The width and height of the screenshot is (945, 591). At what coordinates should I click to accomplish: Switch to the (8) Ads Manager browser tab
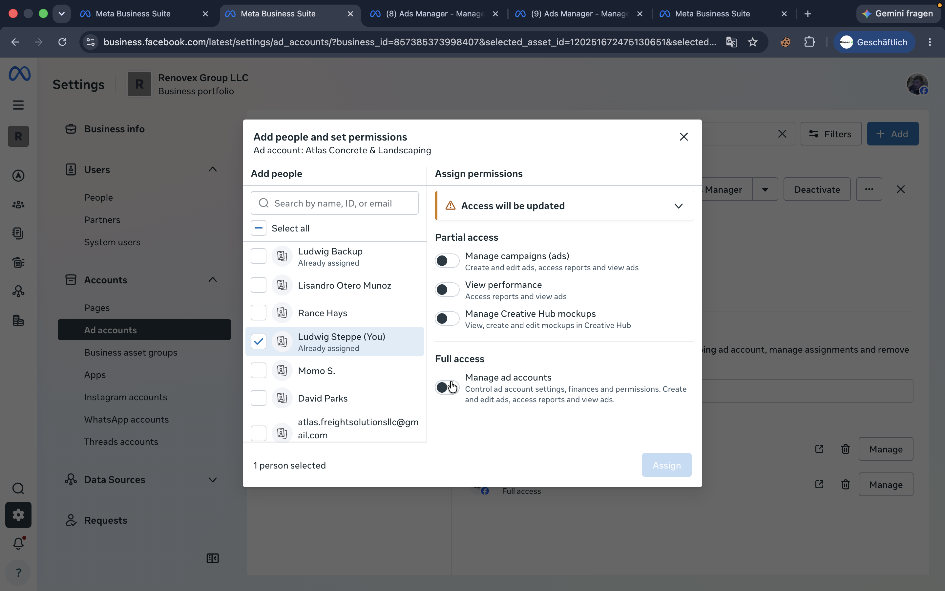[x=435, y=14]
